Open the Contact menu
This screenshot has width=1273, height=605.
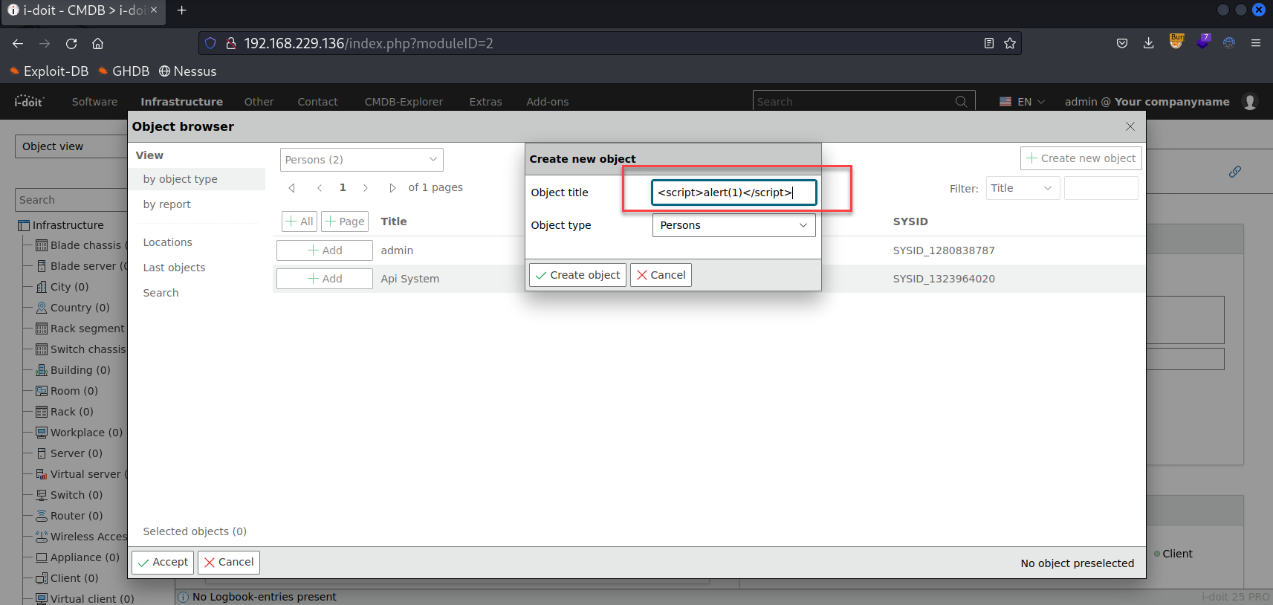pos(317,102)
